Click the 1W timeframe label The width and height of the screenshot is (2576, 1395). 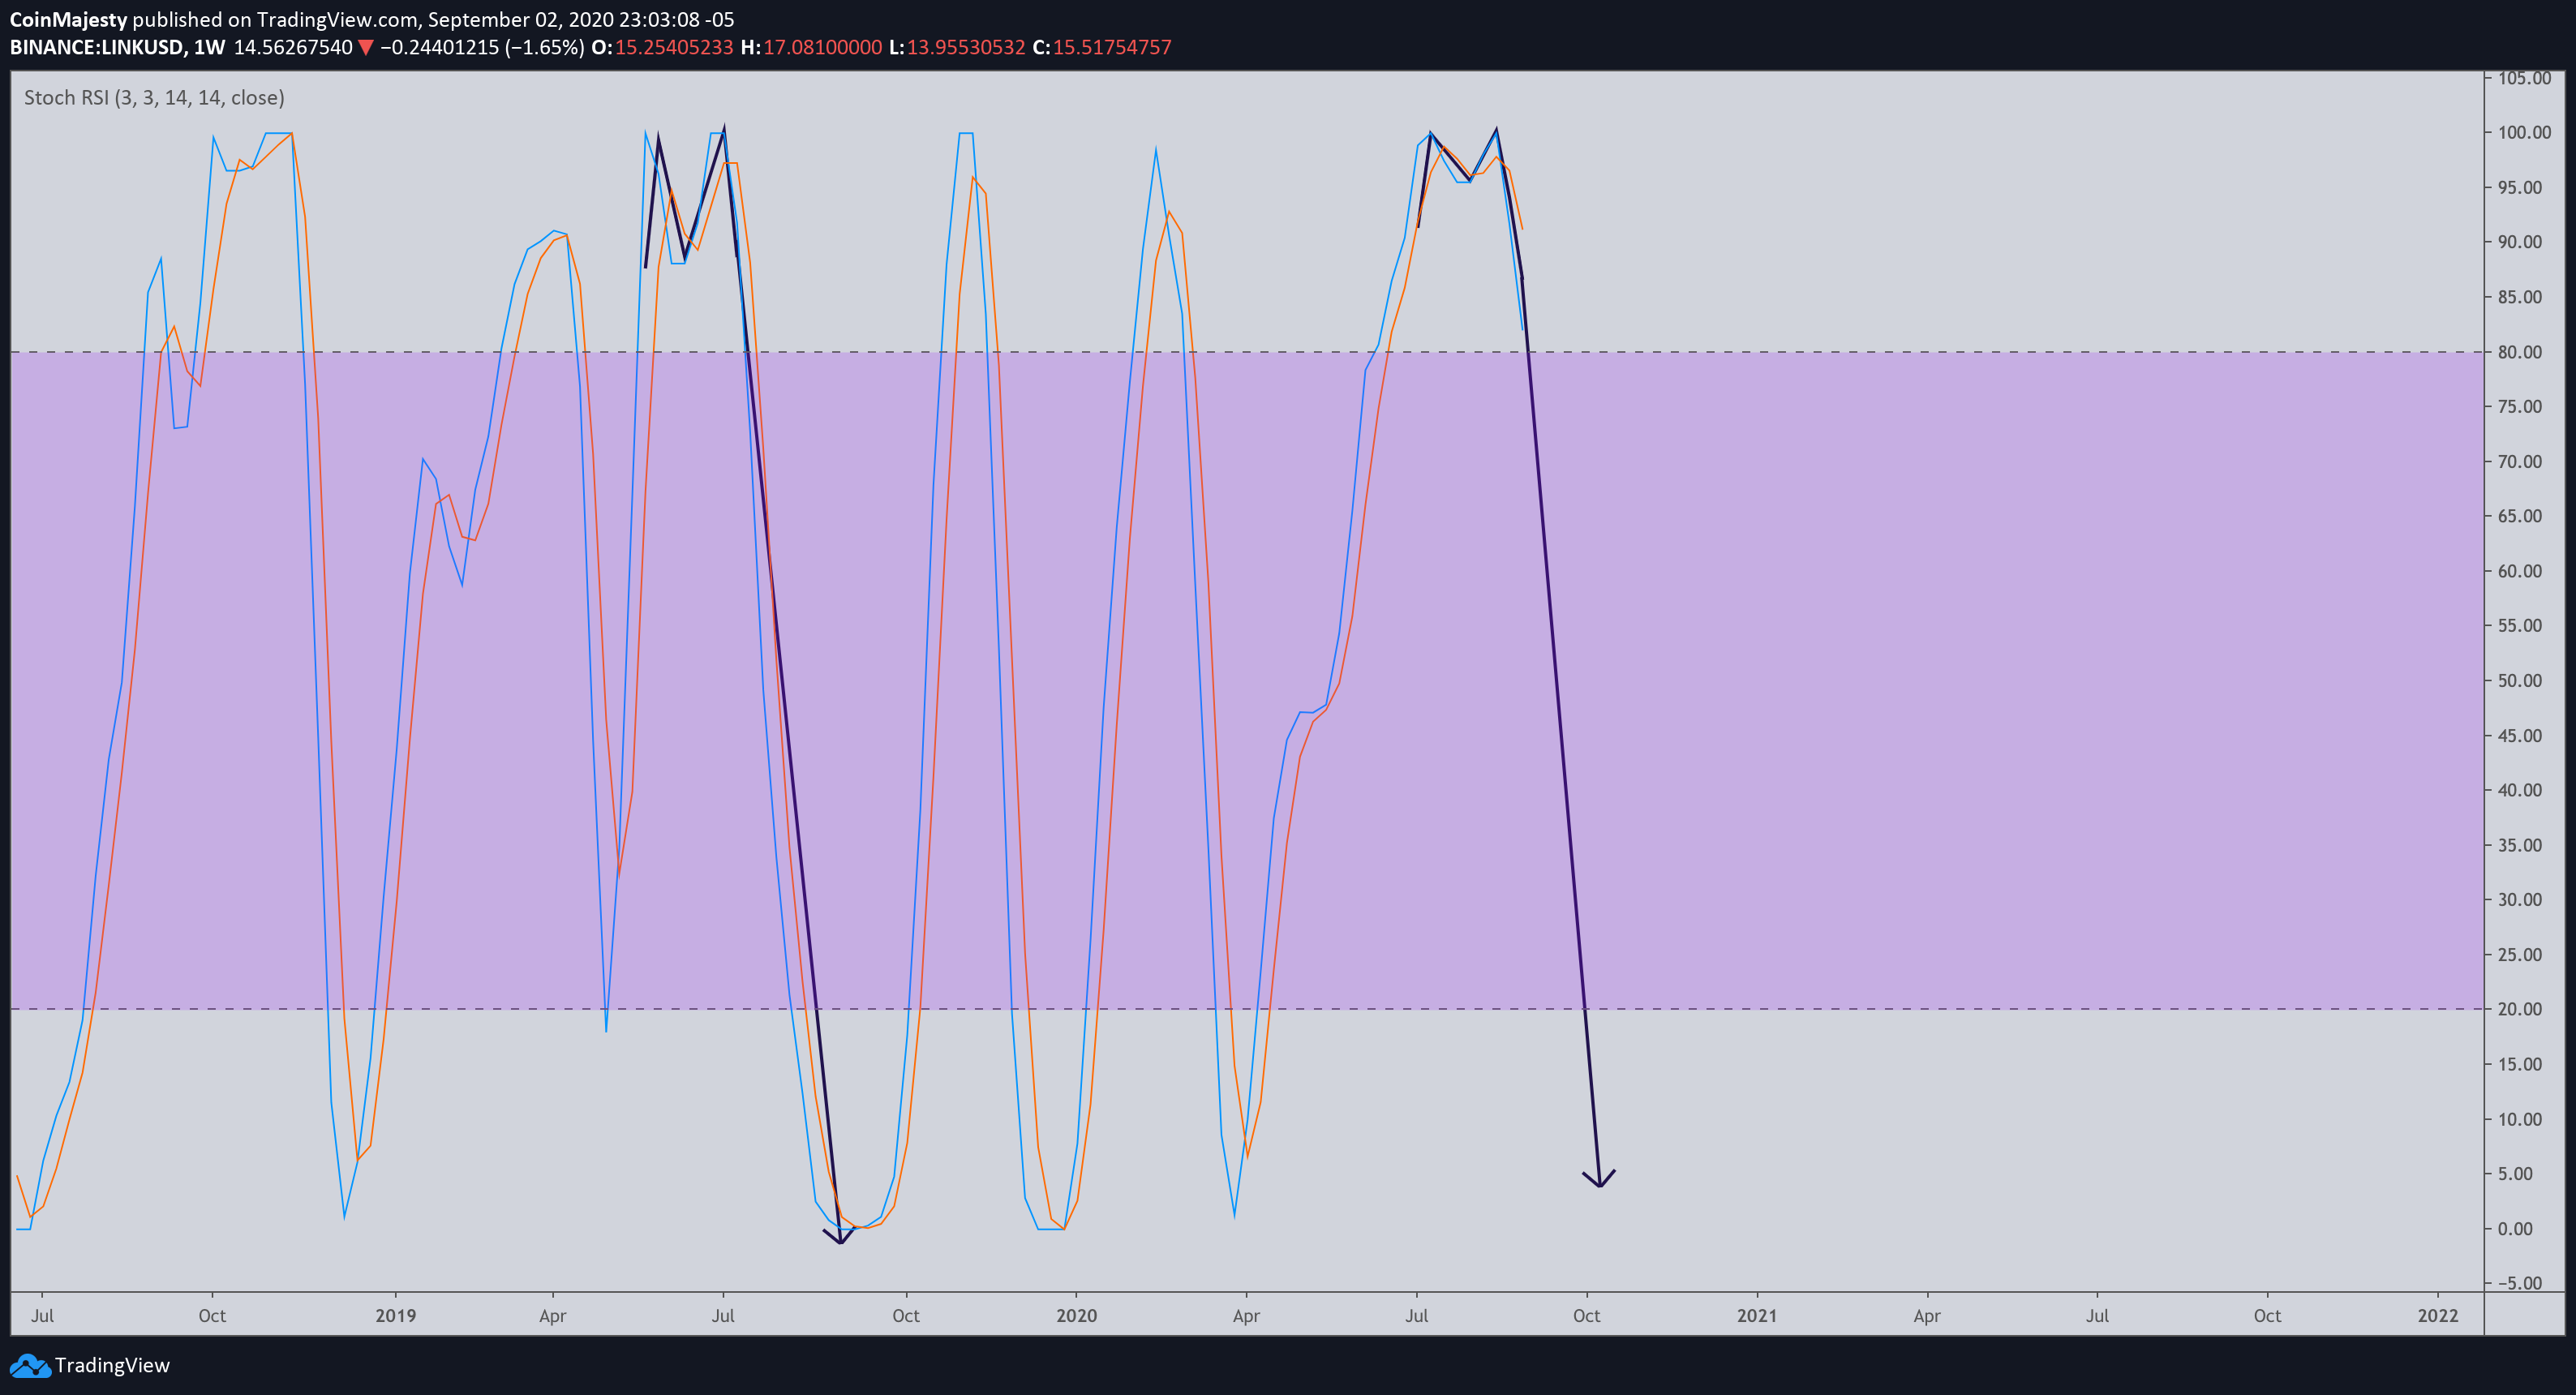[209, 47]
